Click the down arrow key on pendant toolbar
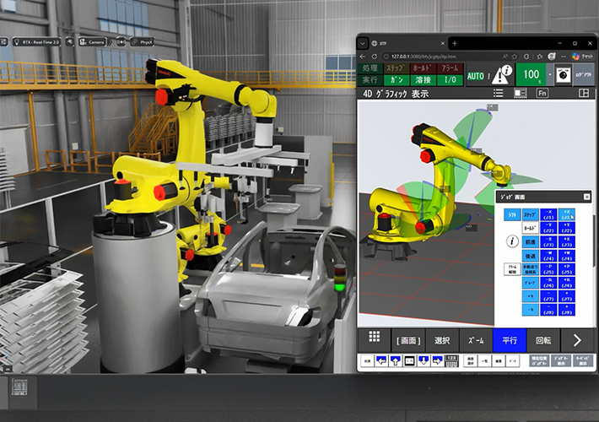The width and height of the screenshot is (599, 422). pyautogui.click(x=424, y=360)
